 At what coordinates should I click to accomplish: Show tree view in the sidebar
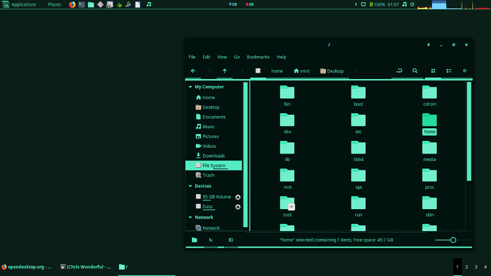pos(211,240)
